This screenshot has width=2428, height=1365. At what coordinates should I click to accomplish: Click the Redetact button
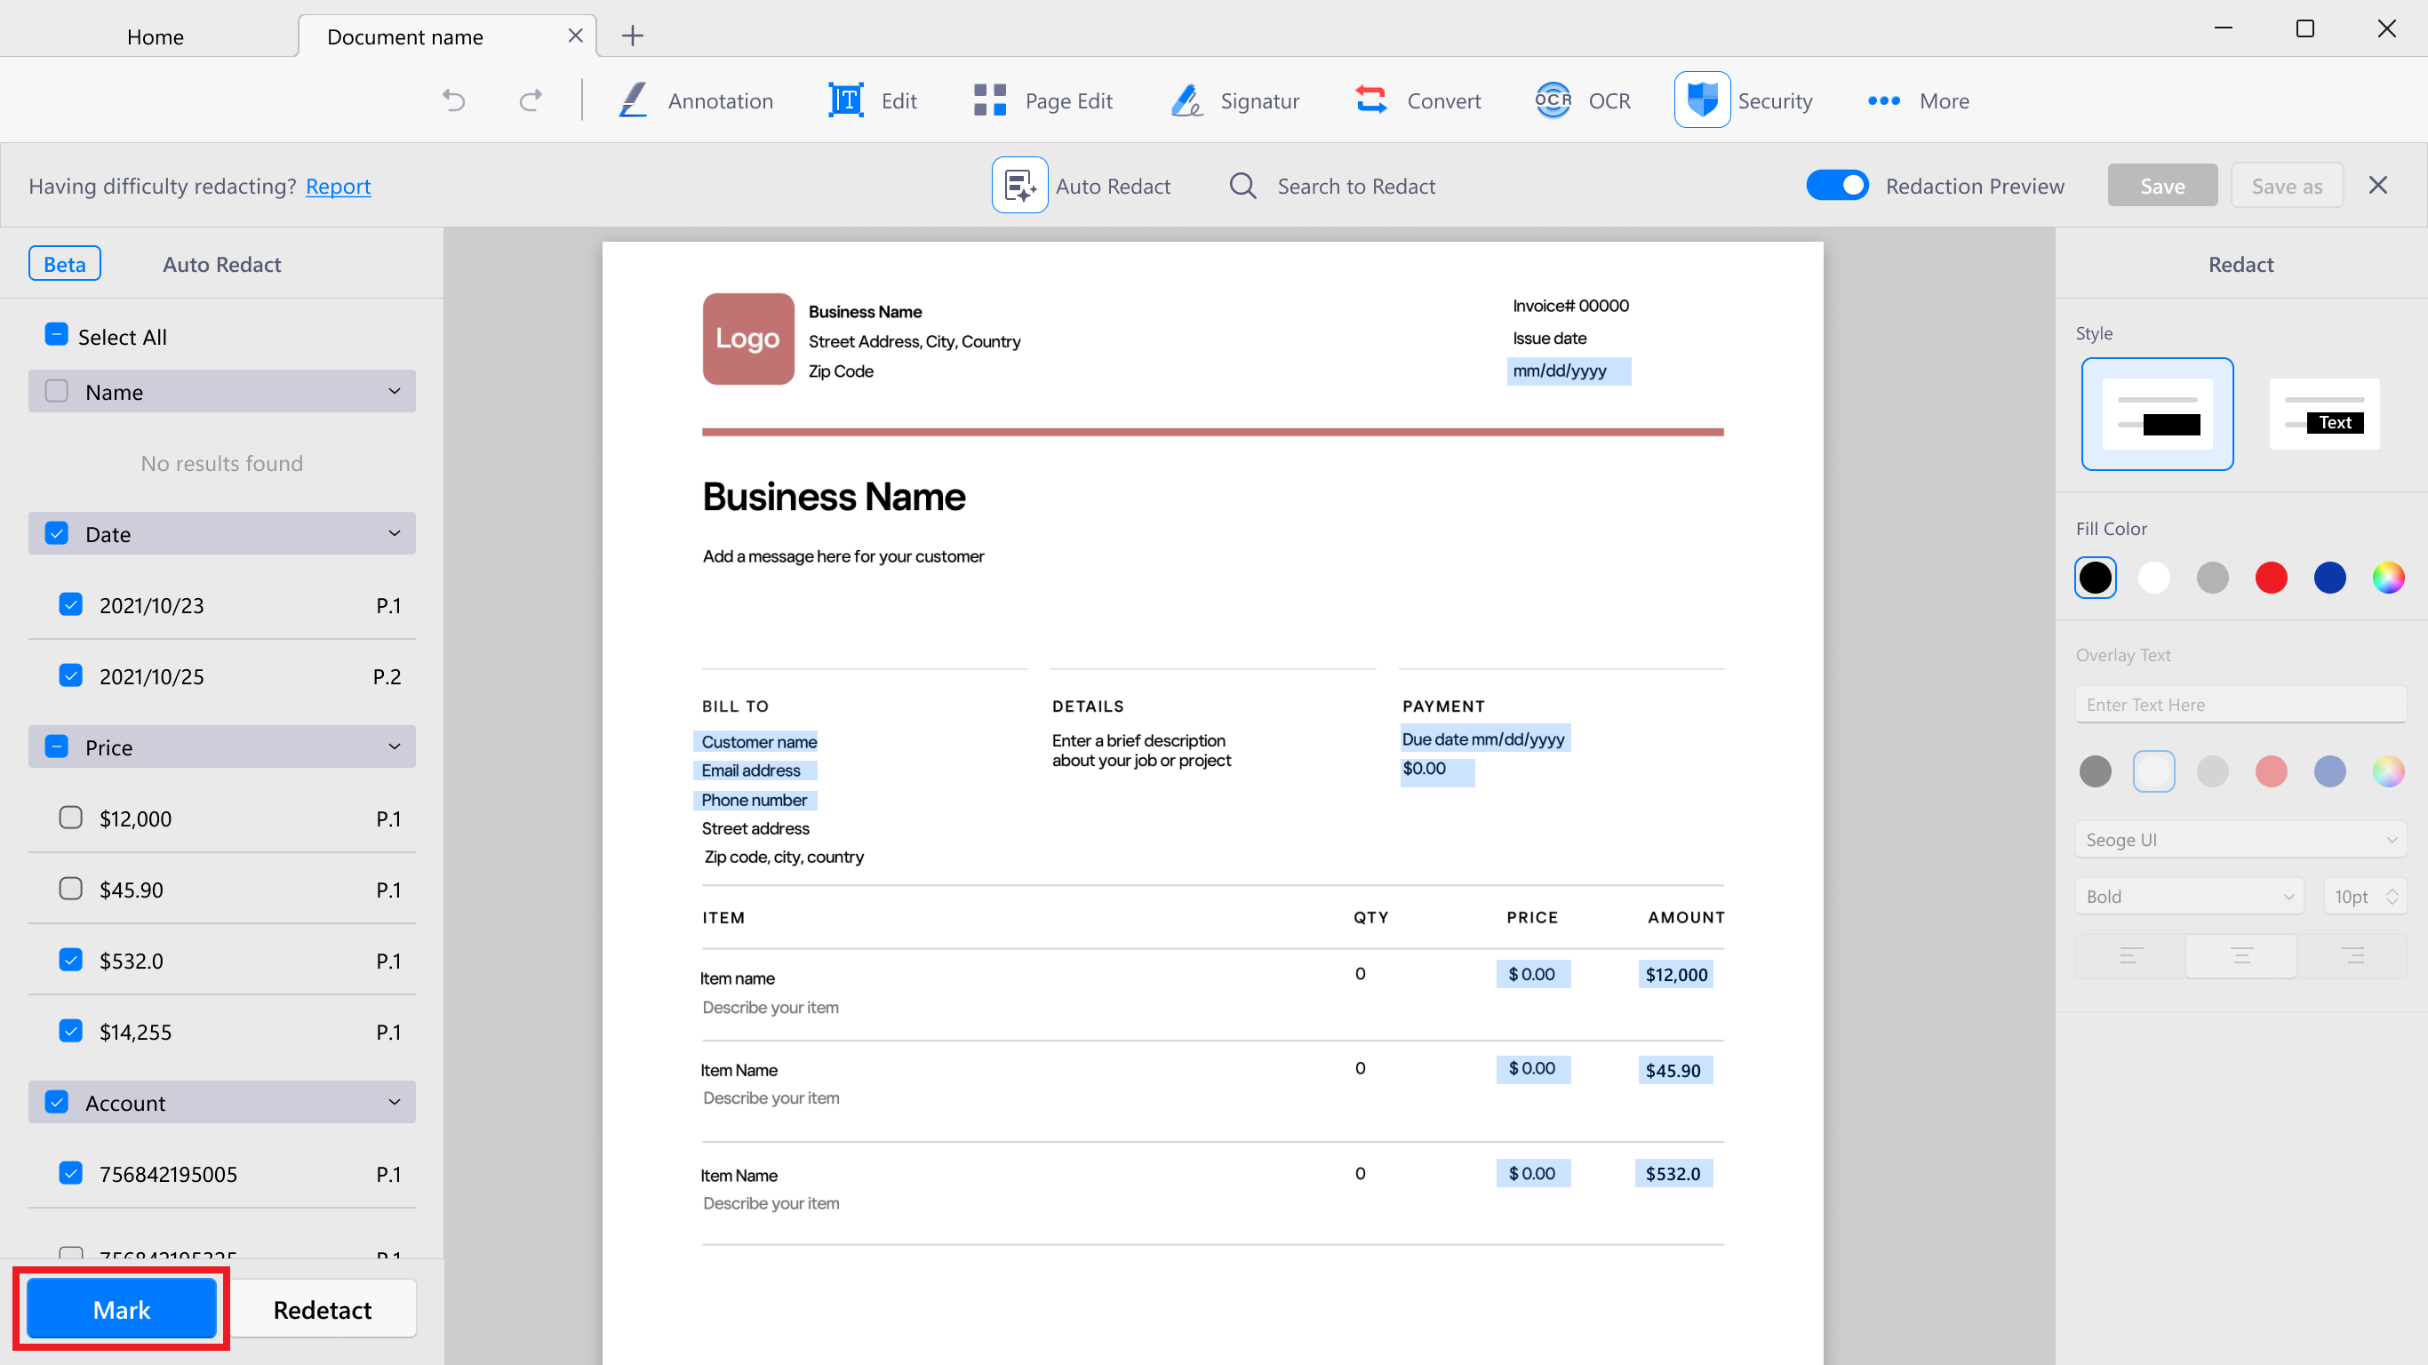point(323,1308)
